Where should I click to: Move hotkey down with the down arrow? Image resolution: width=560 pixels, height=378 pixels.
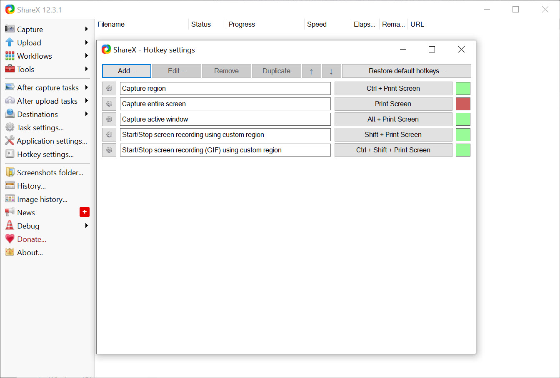331,71
